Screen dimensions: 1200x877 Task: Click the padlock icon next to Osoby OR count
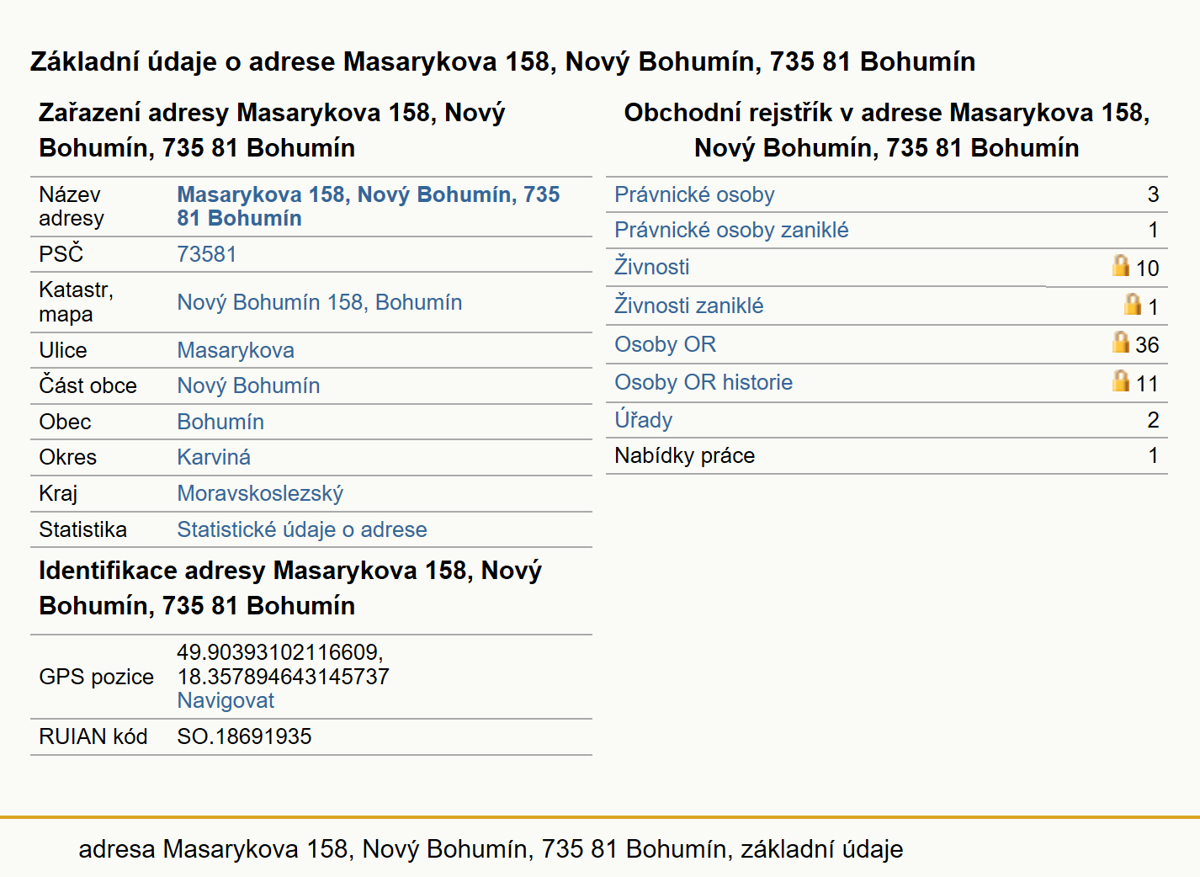tap(1120, 342)
